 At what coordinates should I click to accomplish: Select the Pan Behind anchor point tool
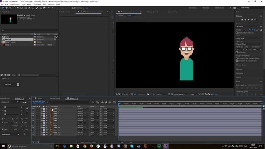coord(22,8)
